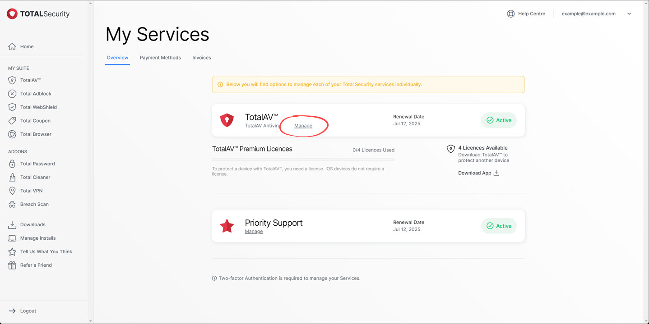This screenshot has height=324, width=649.
Task: Click the Refer a Friend gift icon
Action: click(12, 265)
